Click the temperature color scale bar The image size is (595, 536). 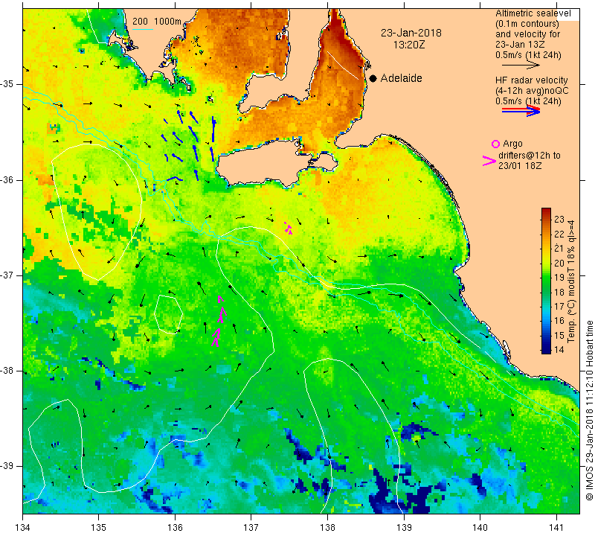pos(546,281)
